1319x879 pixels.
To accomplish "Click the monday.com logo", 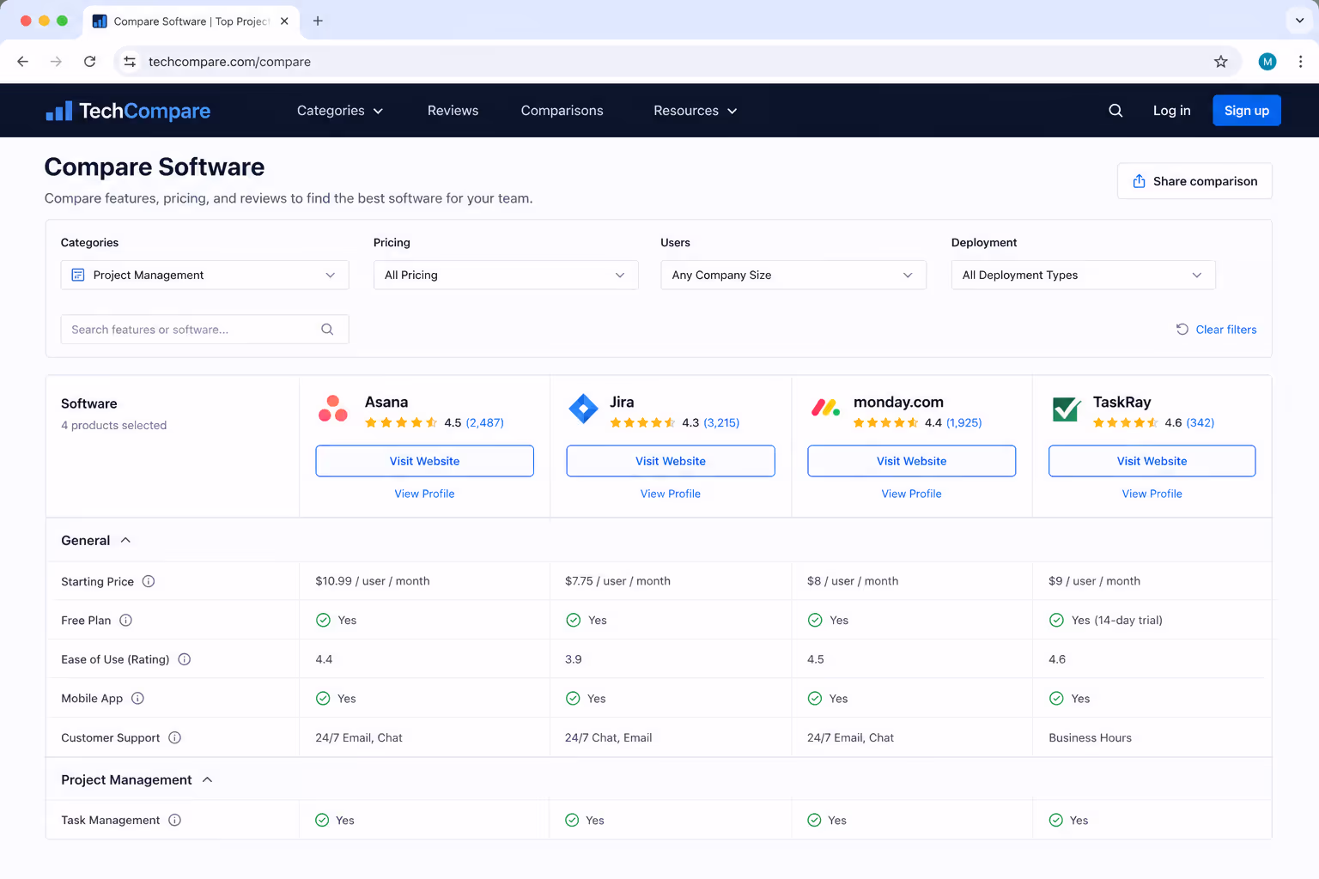I will (825, 408).
